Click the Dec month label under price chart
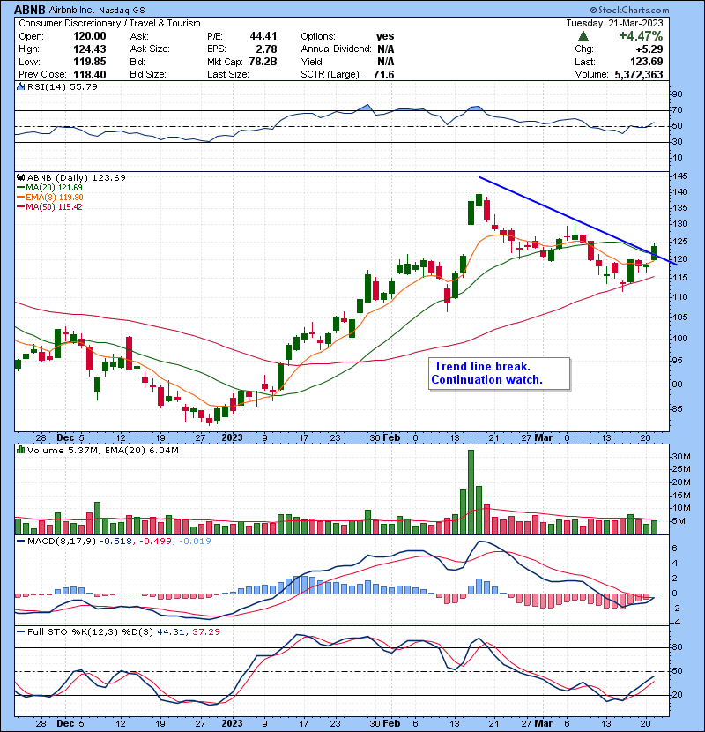 65,437
